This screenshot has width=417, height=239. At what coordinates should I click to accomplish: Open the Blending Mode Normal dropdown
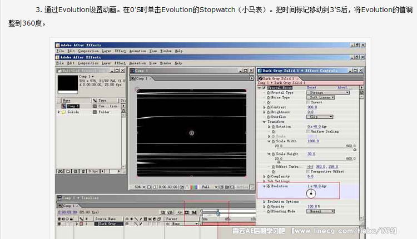point(320,211)
